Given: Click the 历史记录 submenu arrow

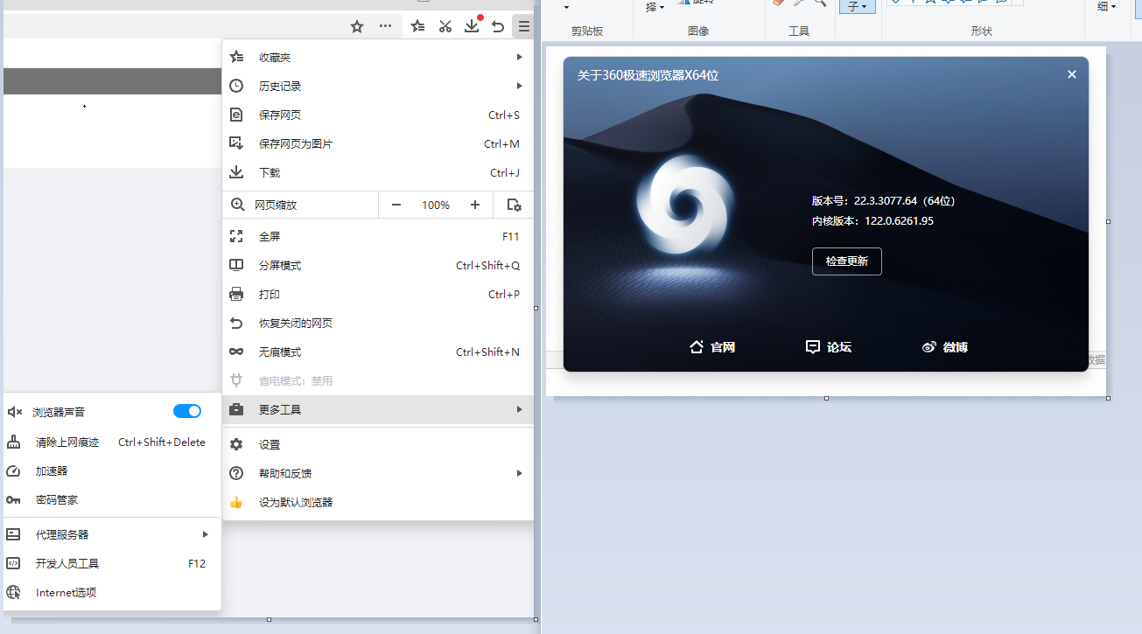Looking at the screenshot, I should click(519, 86).
